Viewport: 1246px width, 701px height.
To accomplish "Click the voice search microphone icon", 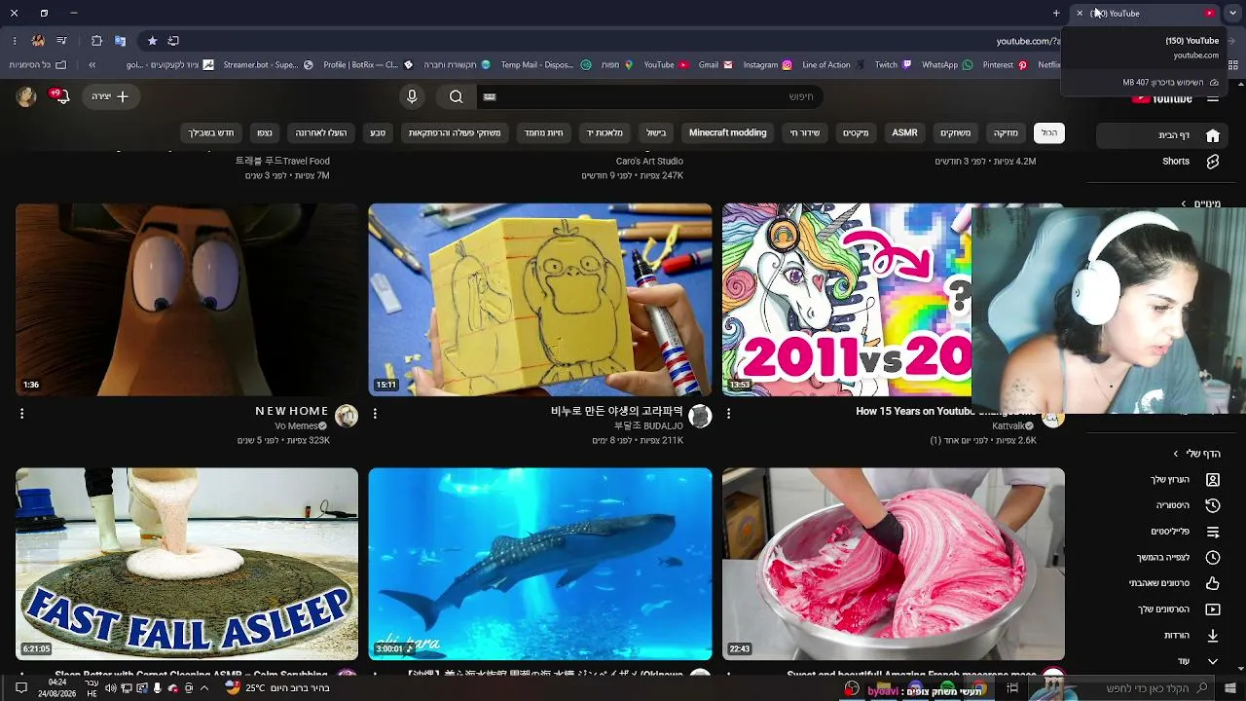I will pyautogui.click(x=412, y=96).
